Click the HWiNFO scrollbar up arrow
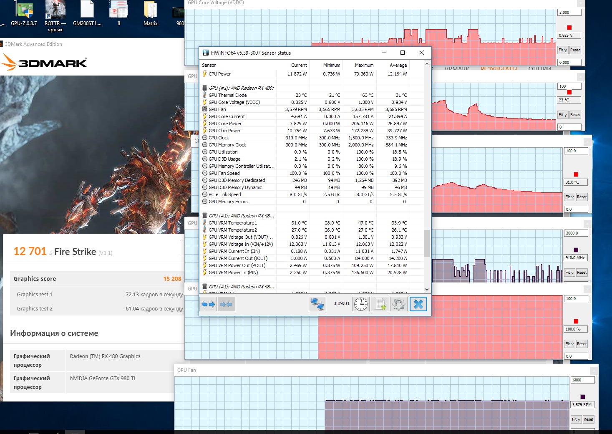Screen dimensions: 612x434 [426, 64]
